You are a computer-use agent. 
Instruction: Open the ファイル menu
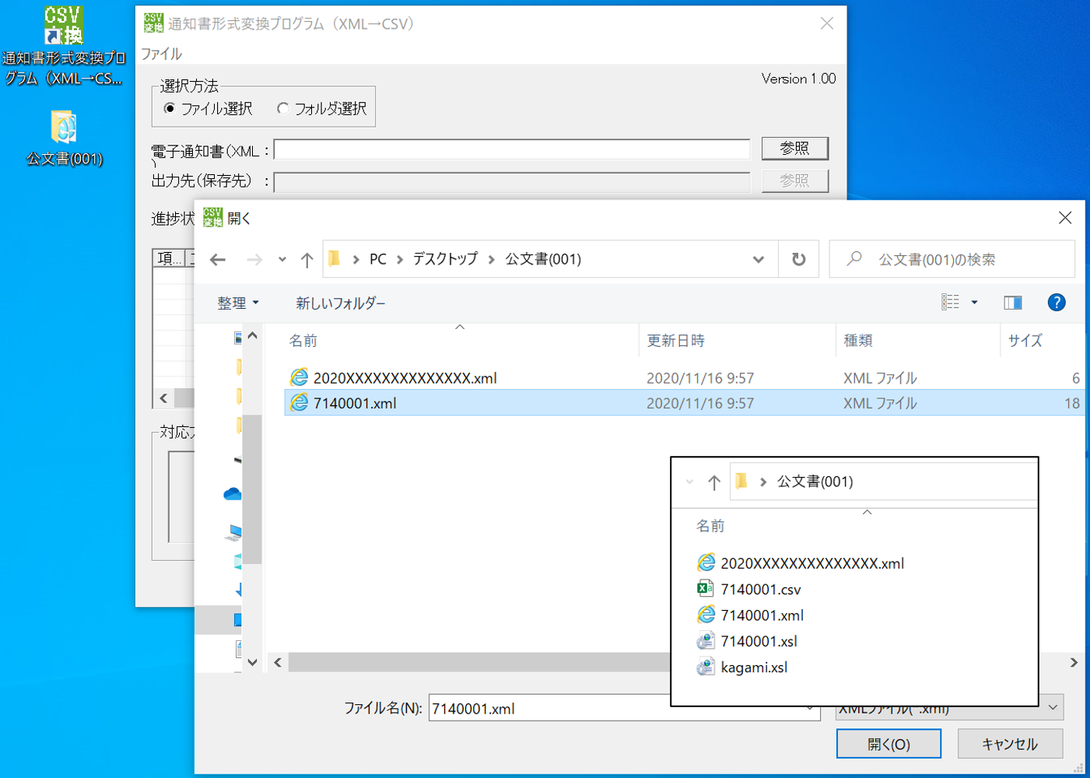click(x=161, y=54)
